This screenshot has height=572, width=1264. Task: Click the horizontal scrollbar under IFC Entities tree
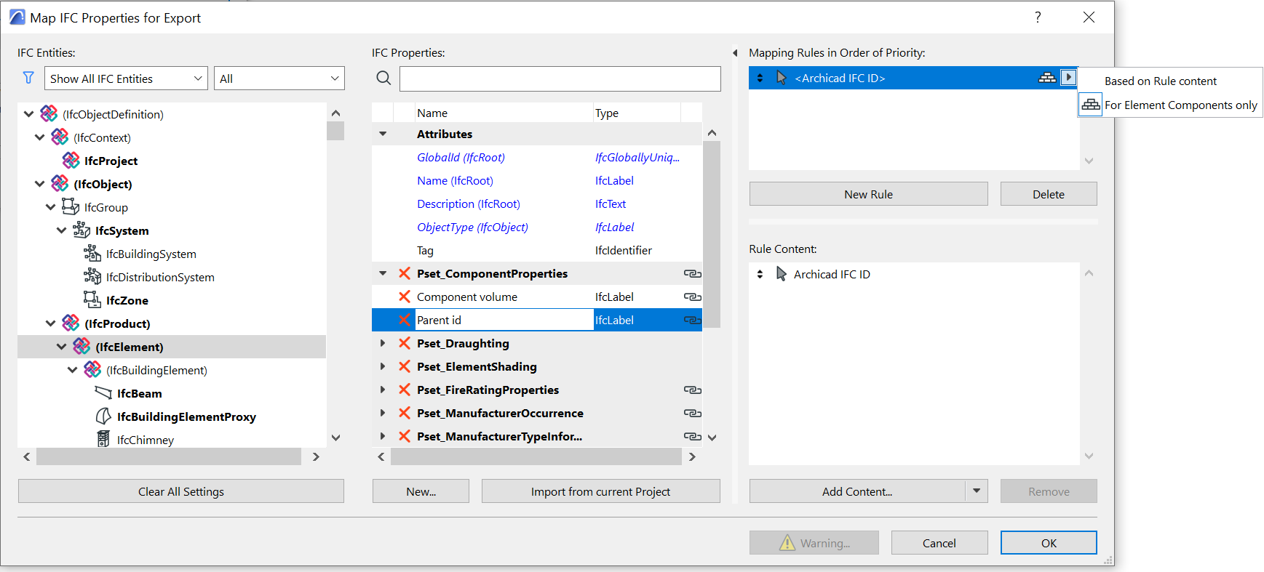tap(169, 456)
